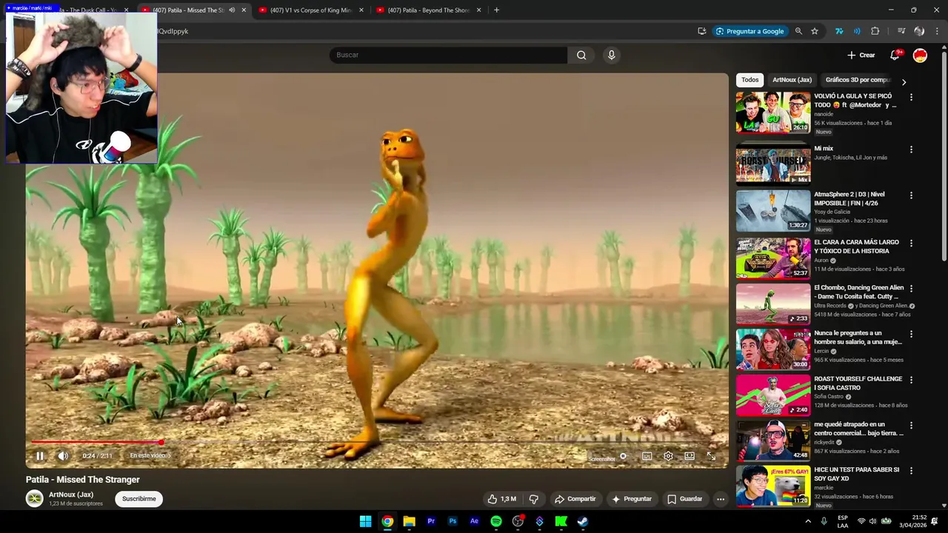This screenshot has height=533, width=948.
Task: Subscribe with the 'Suscribirme' button
Action: point(139,499)
